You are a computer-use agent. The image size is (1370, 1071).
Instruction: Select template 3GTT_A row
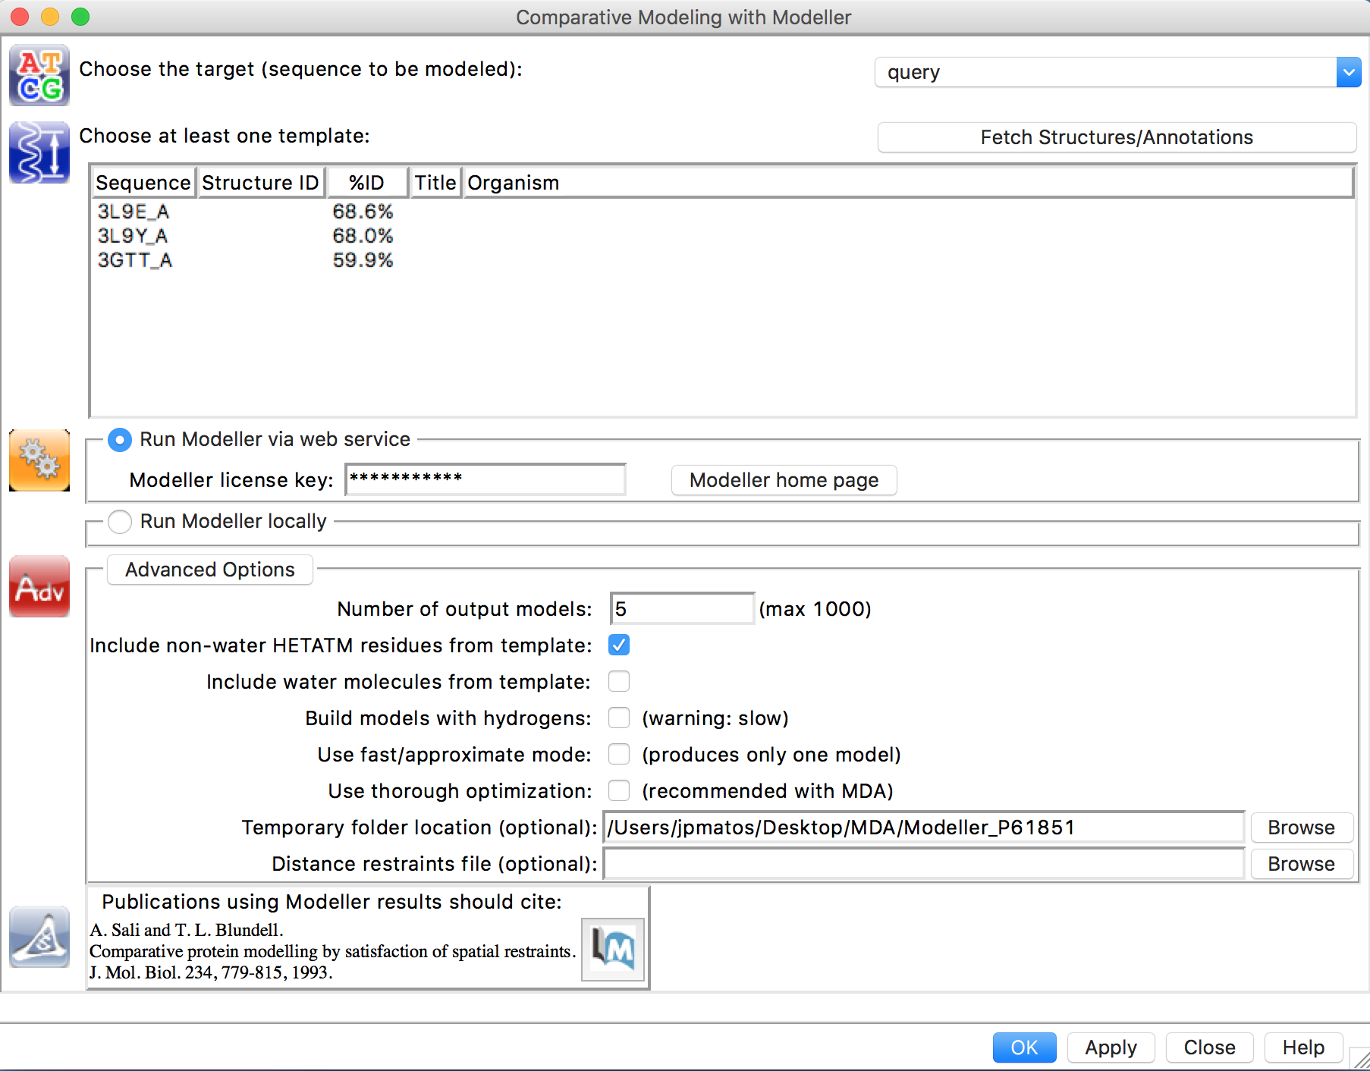click(722, 260)
